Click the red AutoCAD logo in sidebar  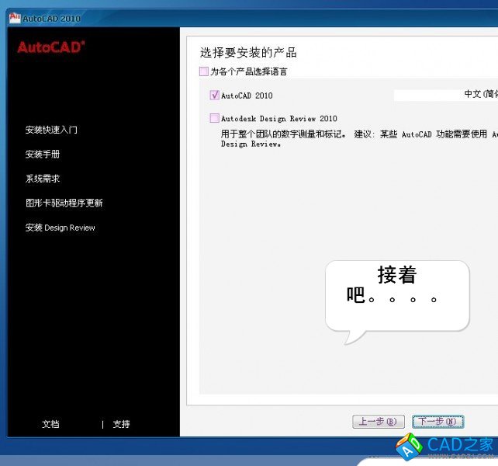(x=51, y=47)
